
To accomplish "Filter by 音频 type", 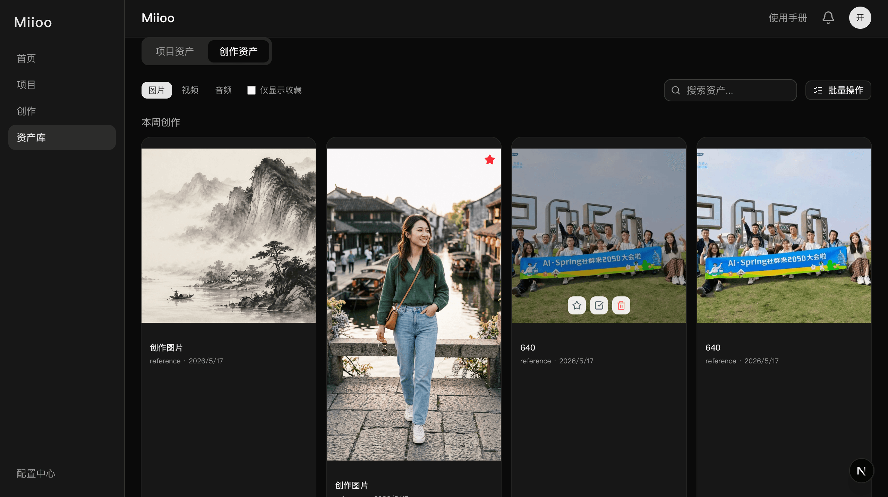I will 223,90.
